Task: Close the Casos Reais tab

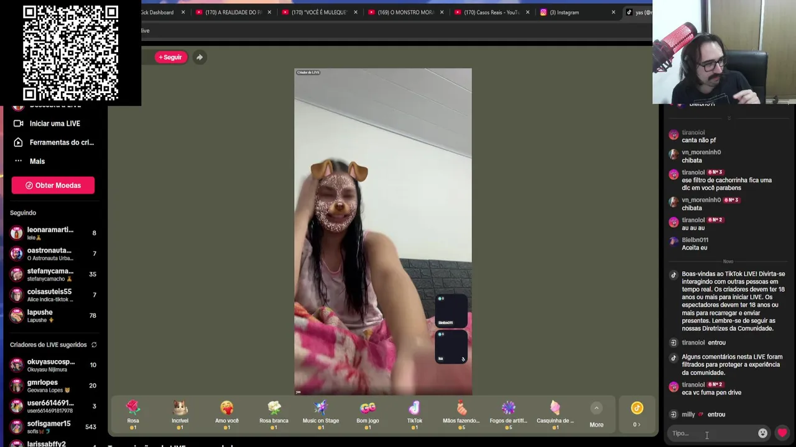Action: pyautogui.click(x=527, y=12)
